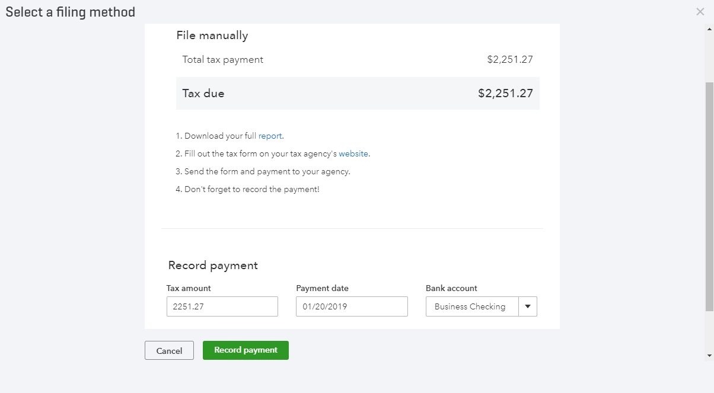
Task: Click the "File manually" heading
Action: tap(212, 36)
